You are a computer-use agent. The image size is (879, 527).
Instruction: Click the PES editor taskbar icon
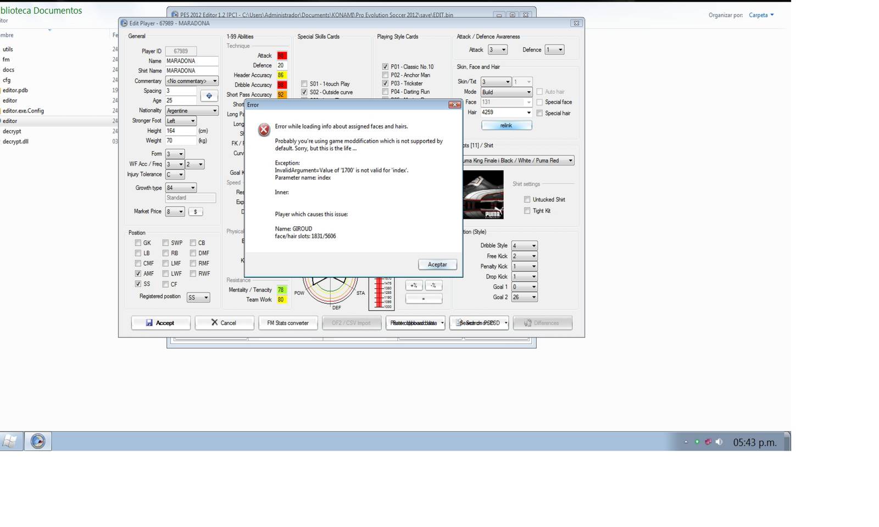[38, 441]
